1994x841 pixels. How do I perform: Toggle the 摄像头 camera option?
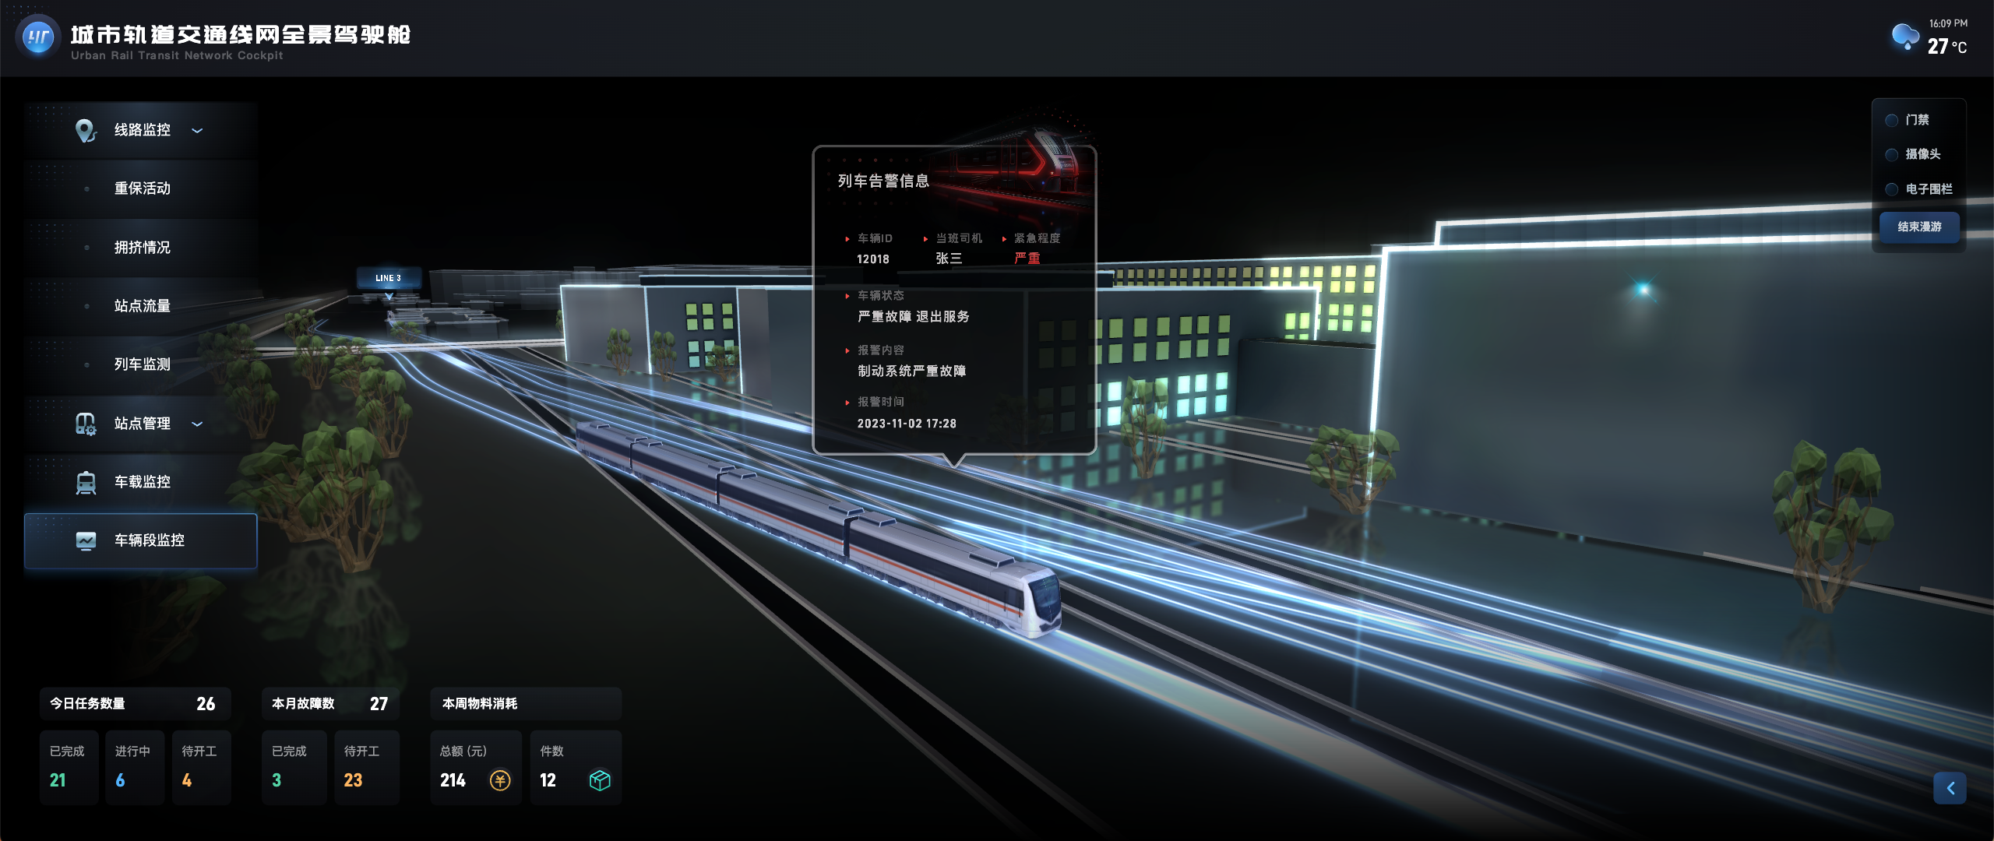(1891, 155)
